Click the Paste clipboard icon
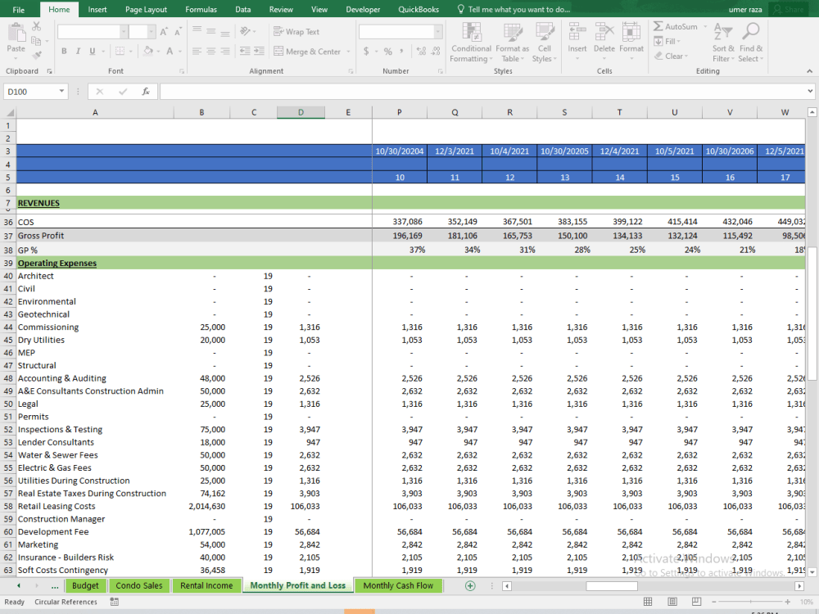 16,33
